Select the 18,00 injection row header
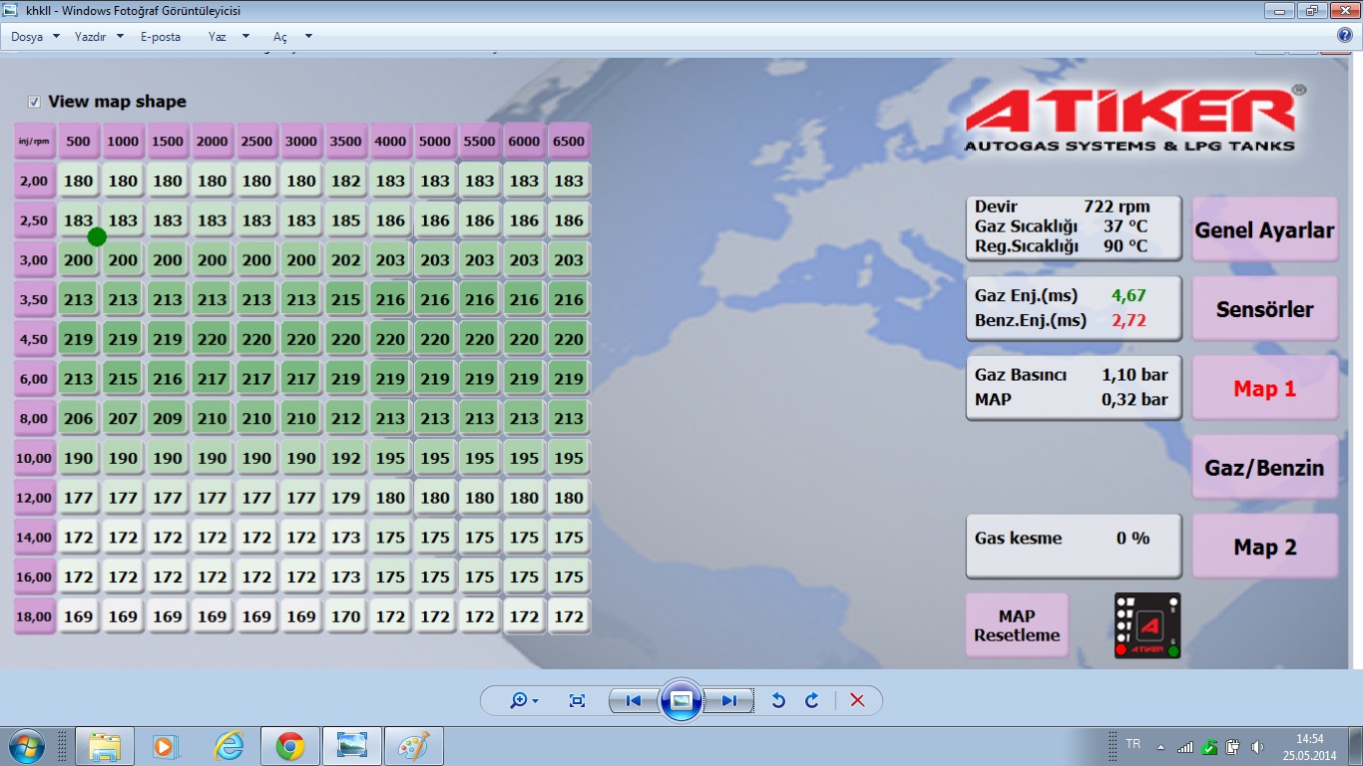Screen dimensions: 1363x766 34,616
